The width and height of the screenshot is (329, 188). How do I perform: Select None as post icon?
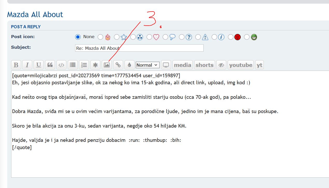tap(78, 37)
